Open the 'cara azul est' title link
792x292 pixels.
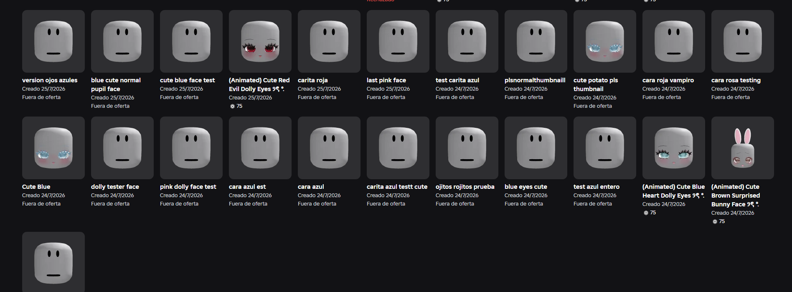247,187
